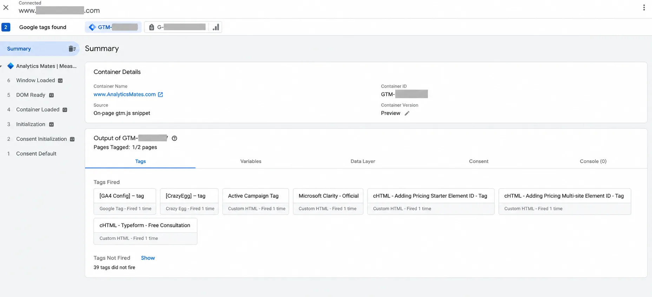Switch to the Data Layer tab
This screenshot has height=297, width=652.
tap(363, 161)
